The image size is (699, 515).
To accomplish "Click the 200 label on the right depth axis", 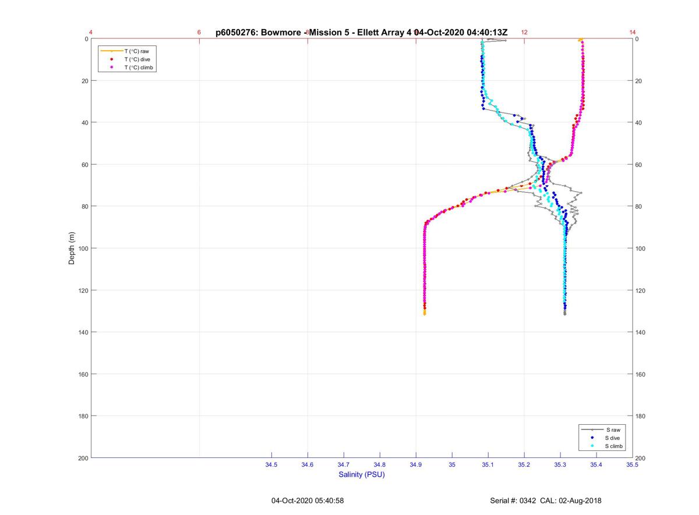I will pyautogui.click(x=641, y=459).
